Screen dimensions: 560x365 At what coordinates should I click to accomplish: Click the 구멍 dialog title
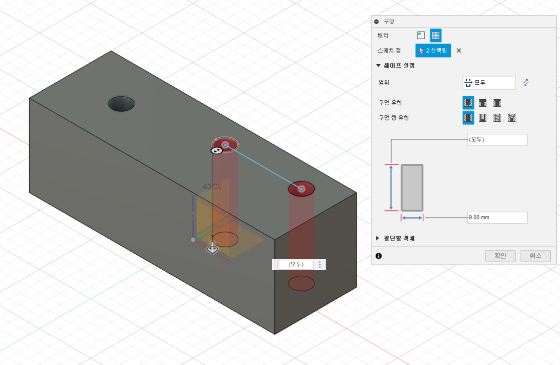click(x=389, y=21)
